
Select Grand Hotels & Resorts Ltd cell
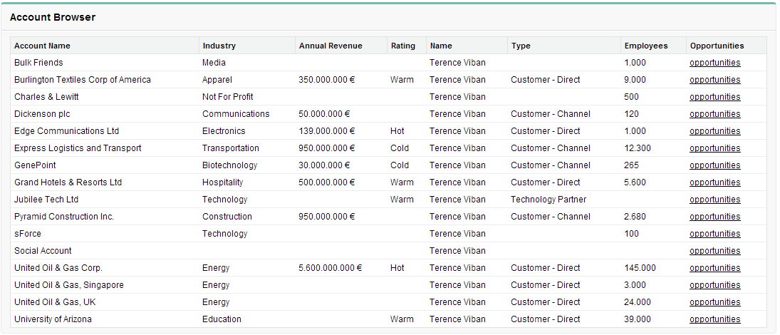point(68,182)
